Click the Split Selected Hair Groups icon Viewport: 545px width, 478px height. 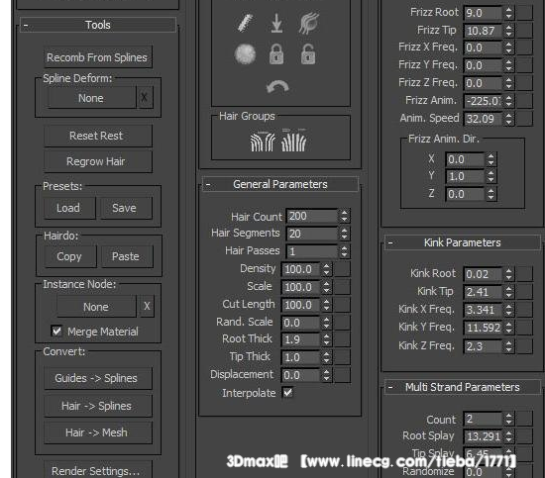coord(263,142)
